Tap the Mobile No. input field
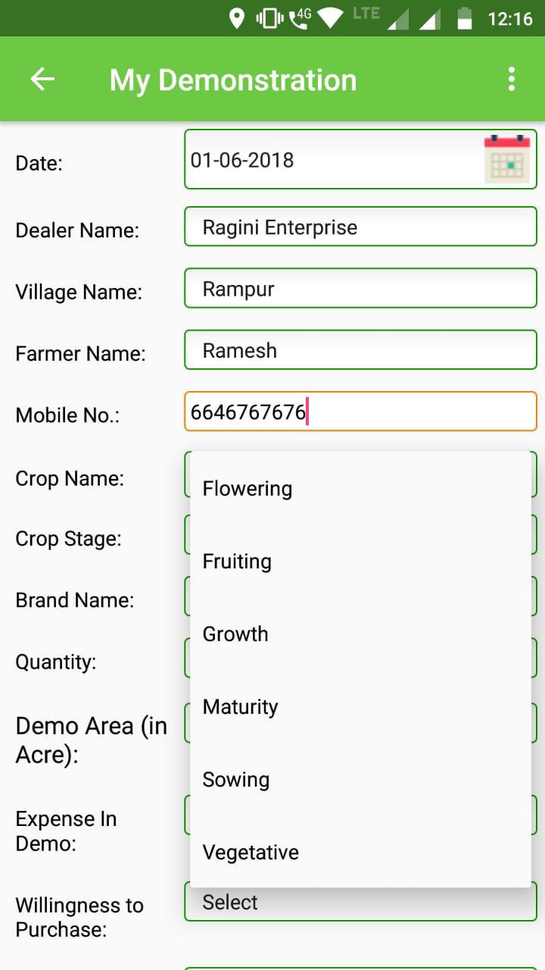Screen dimensions: 545x970 tap(360, 412)
